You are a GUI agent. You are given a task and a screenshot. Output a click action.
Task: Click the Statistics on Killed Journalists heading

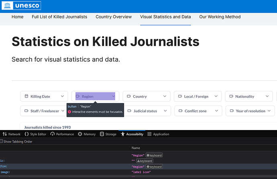106,42
